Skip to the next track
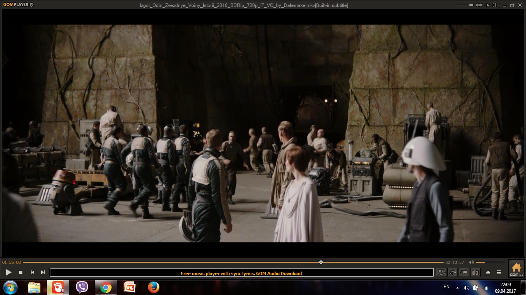This screenshot has height=295, width=526. coord(43,272)
